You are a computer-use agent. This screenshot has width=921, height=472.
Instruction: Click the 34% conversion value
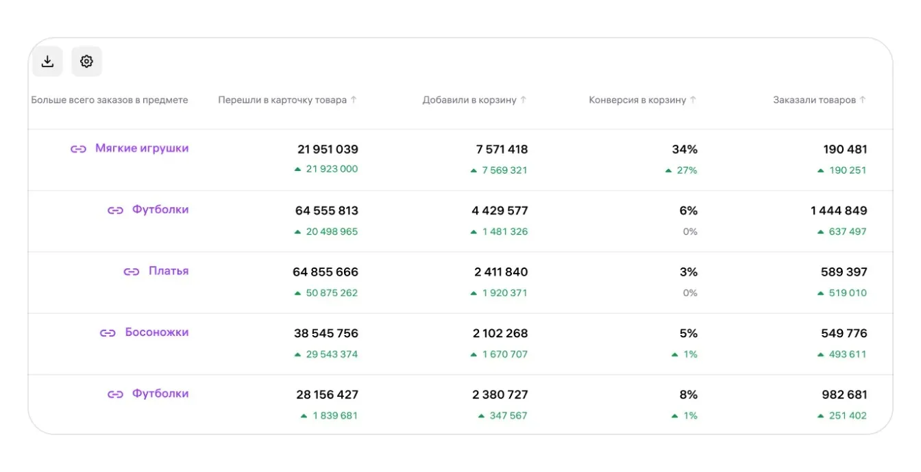pyautogui.click(x=685, y=149)
